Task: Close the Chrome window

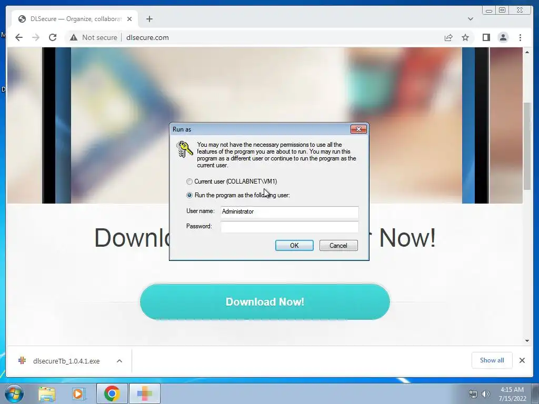Action: click(x=520, y=11)
